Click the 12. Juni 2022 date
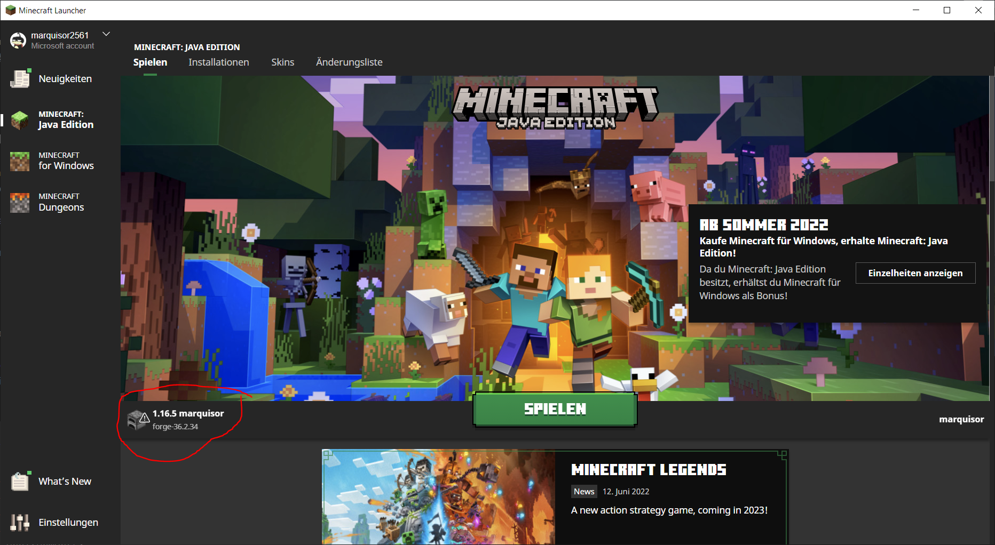 (626, 492)
